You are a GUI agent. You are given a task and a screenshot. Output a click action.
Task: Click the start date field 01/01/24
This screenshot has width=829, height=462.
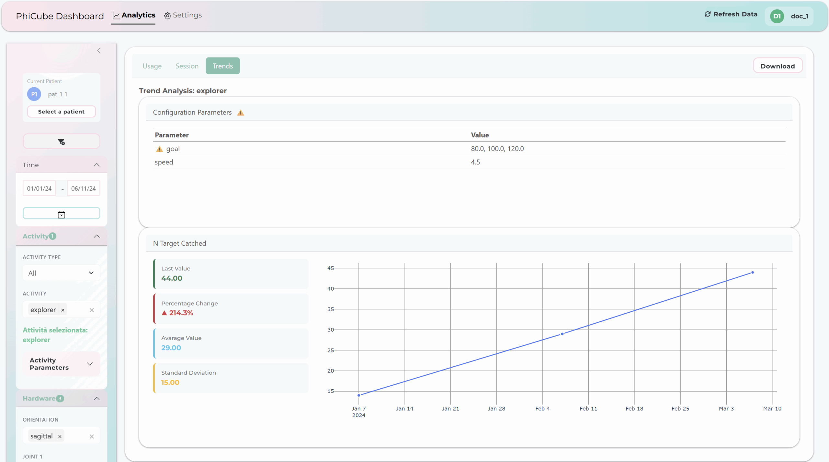coord(39,188)
